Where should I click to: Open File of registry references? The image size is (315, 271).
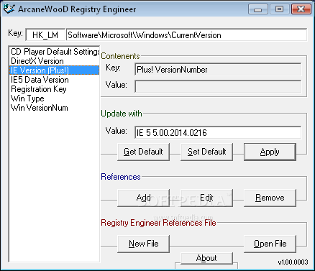click(270, 244)
